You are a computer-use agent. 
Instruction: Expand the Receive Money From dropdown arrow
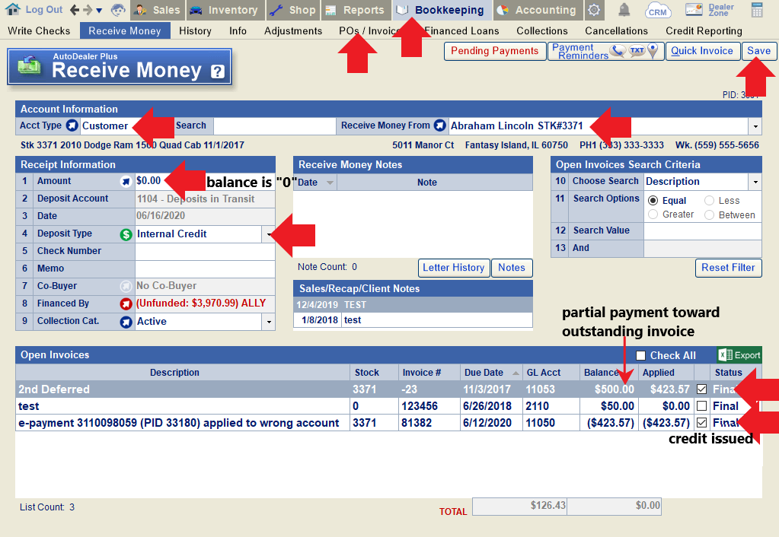click(x=755, y=126)
